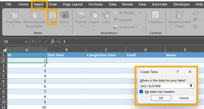Insert a Checkbox control
Screen dimensions: 204x109
[x=156, y=17]
